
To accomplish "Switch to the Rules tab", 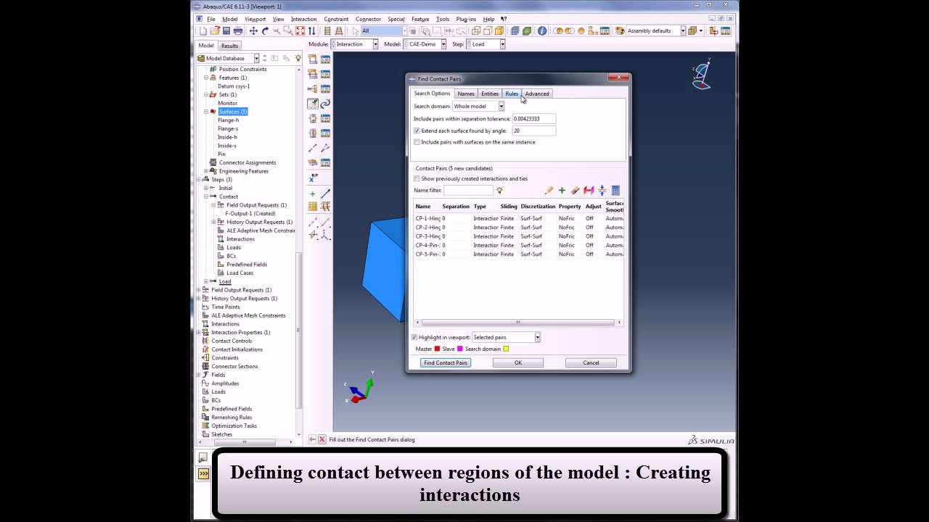I will [512, 94].
